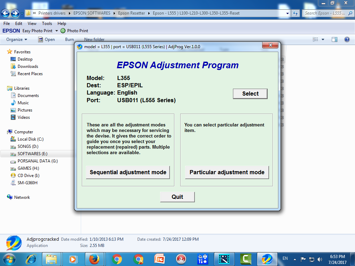This screenshot has width=355, height=266.
Task: Click the taskbar volume speaker icon
Action: click(320, 259)
